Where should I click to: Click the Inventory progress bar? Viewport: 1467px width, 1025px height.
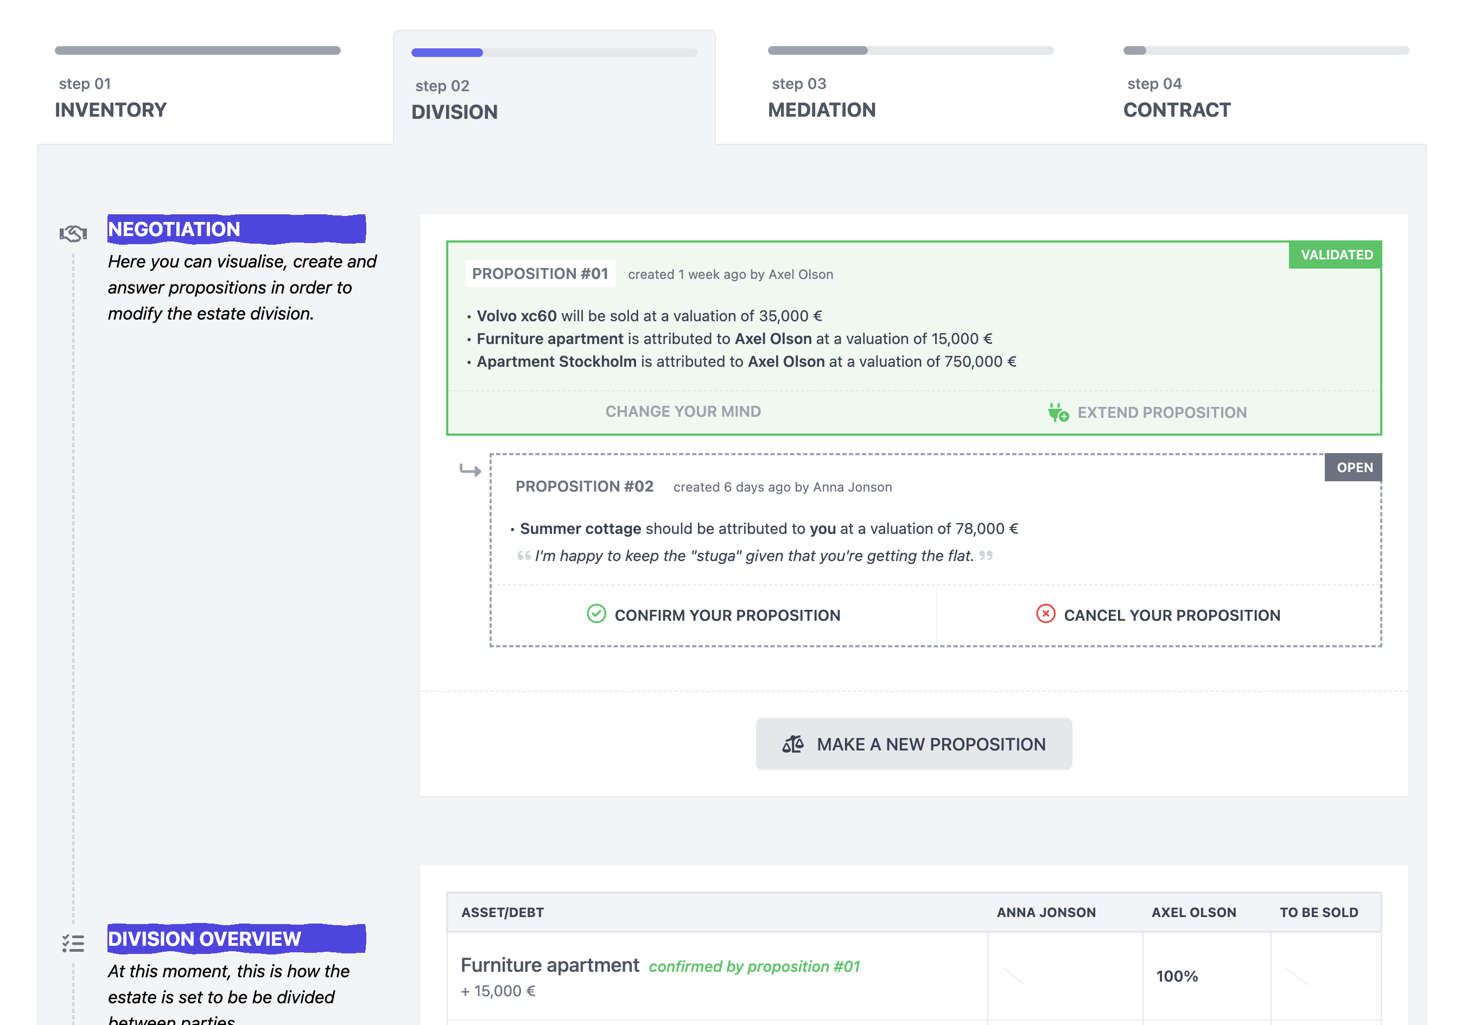[x=198, y=50]
